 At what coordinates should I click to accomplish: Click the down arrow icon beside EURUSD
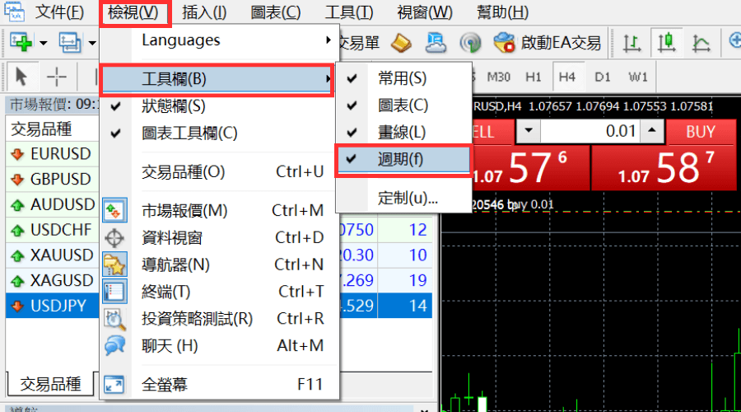pyautogui.click(x=17, y=154)
